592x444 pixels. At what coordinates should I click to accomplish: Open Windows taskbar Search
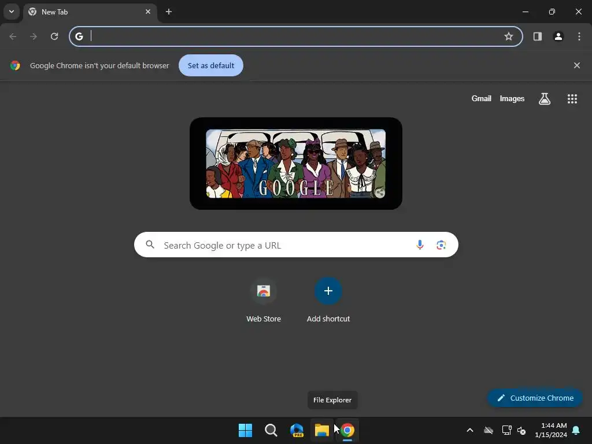coord(271,430)
